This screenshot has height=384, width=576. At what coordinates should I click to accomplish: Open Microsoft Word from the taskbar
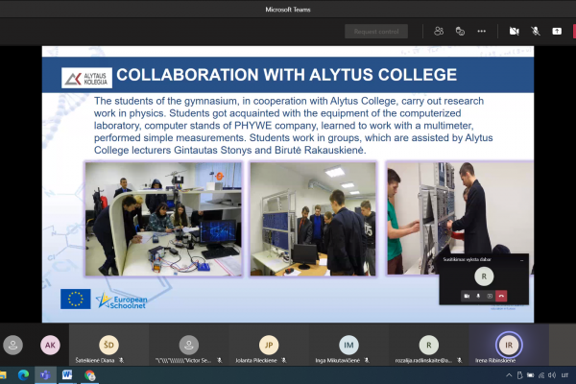pos(67,375)
